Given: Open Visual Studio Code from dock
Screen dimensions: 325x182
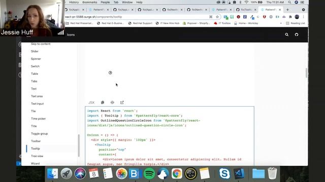Looking at the screenshot, I should click(x=239, y=173).
